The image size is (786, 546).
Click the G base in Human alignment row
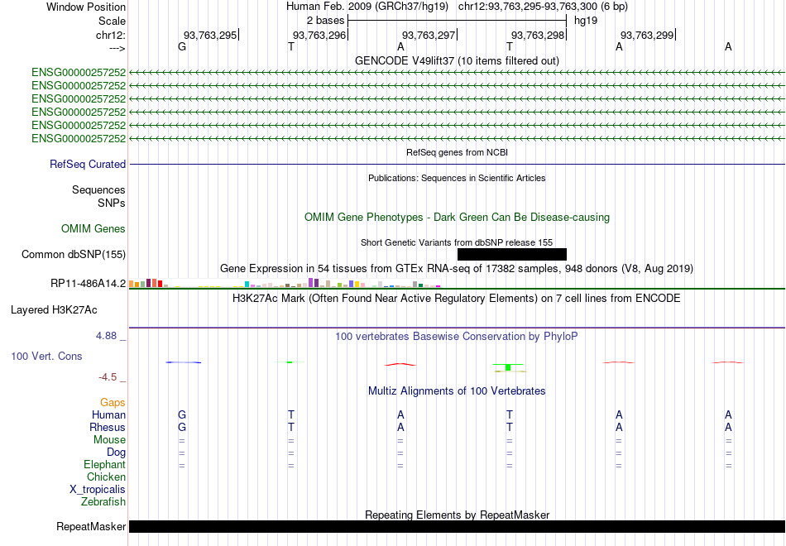[x=182, y=414]
